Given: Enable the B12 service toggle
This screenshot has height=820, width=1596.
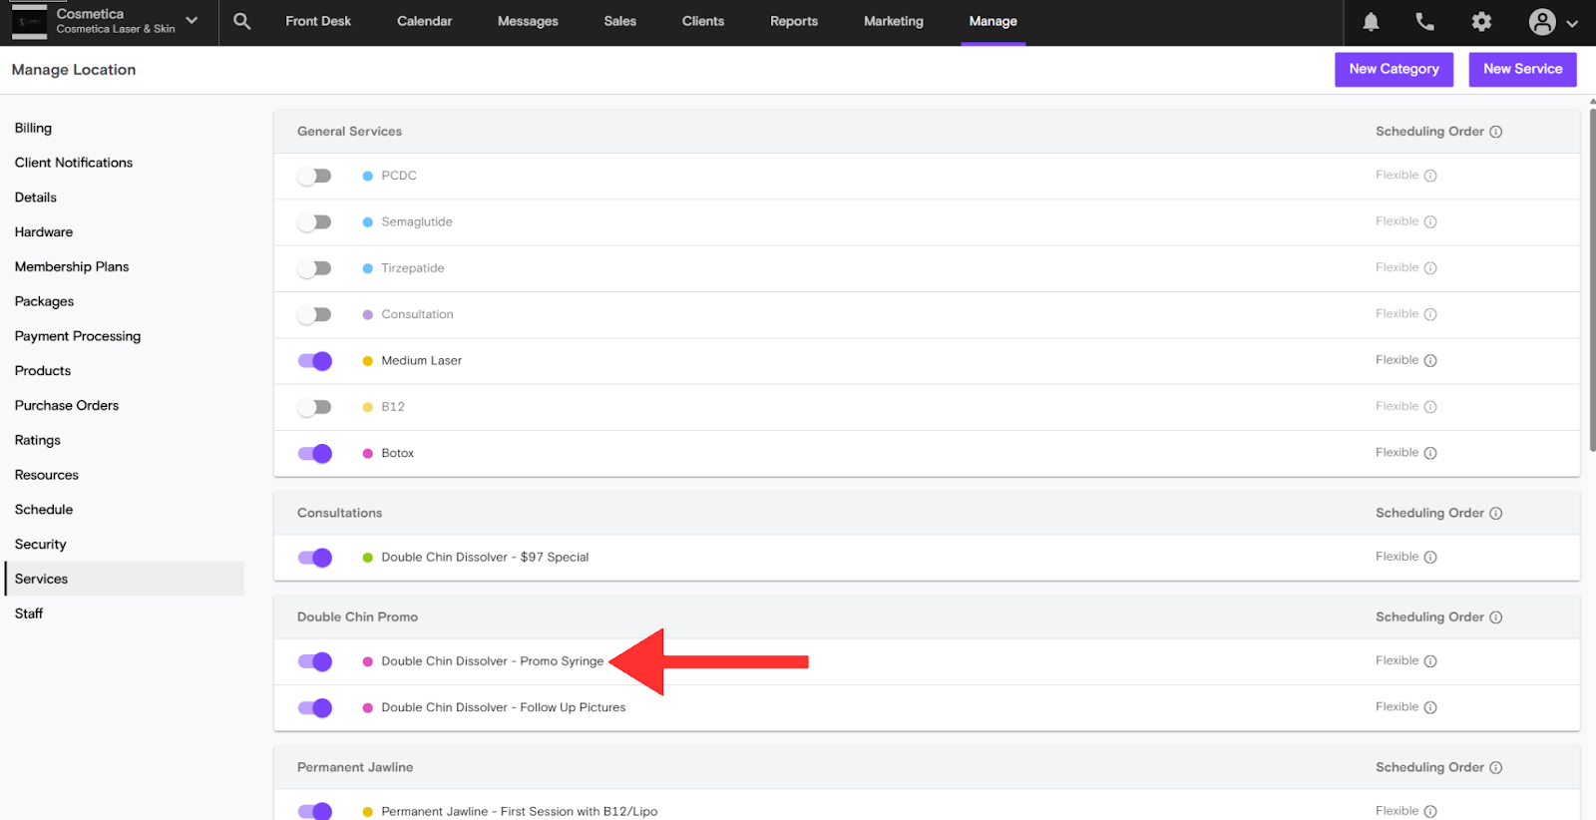Looking at the screenshot, I should (314, 407).
